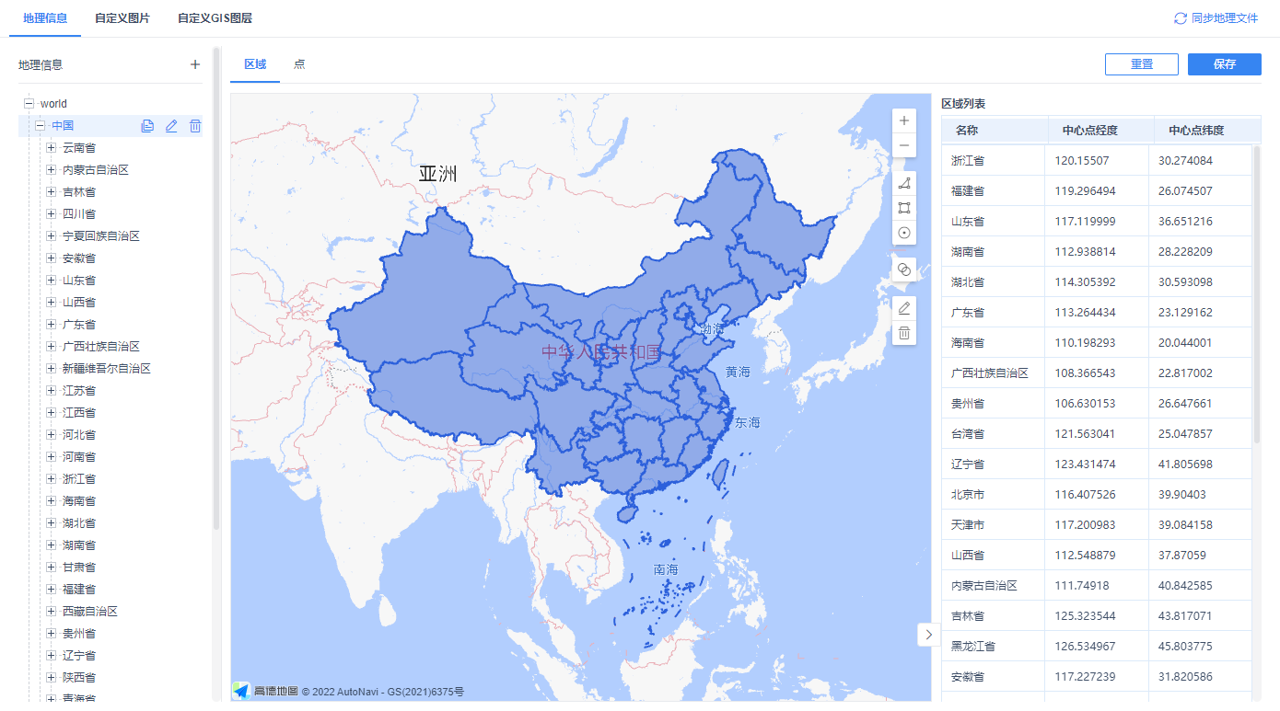Copy the 中国 node using the copy icon
Viewport: 1280px width, 711px height.
pyautogui.click(x=147, y=126)
